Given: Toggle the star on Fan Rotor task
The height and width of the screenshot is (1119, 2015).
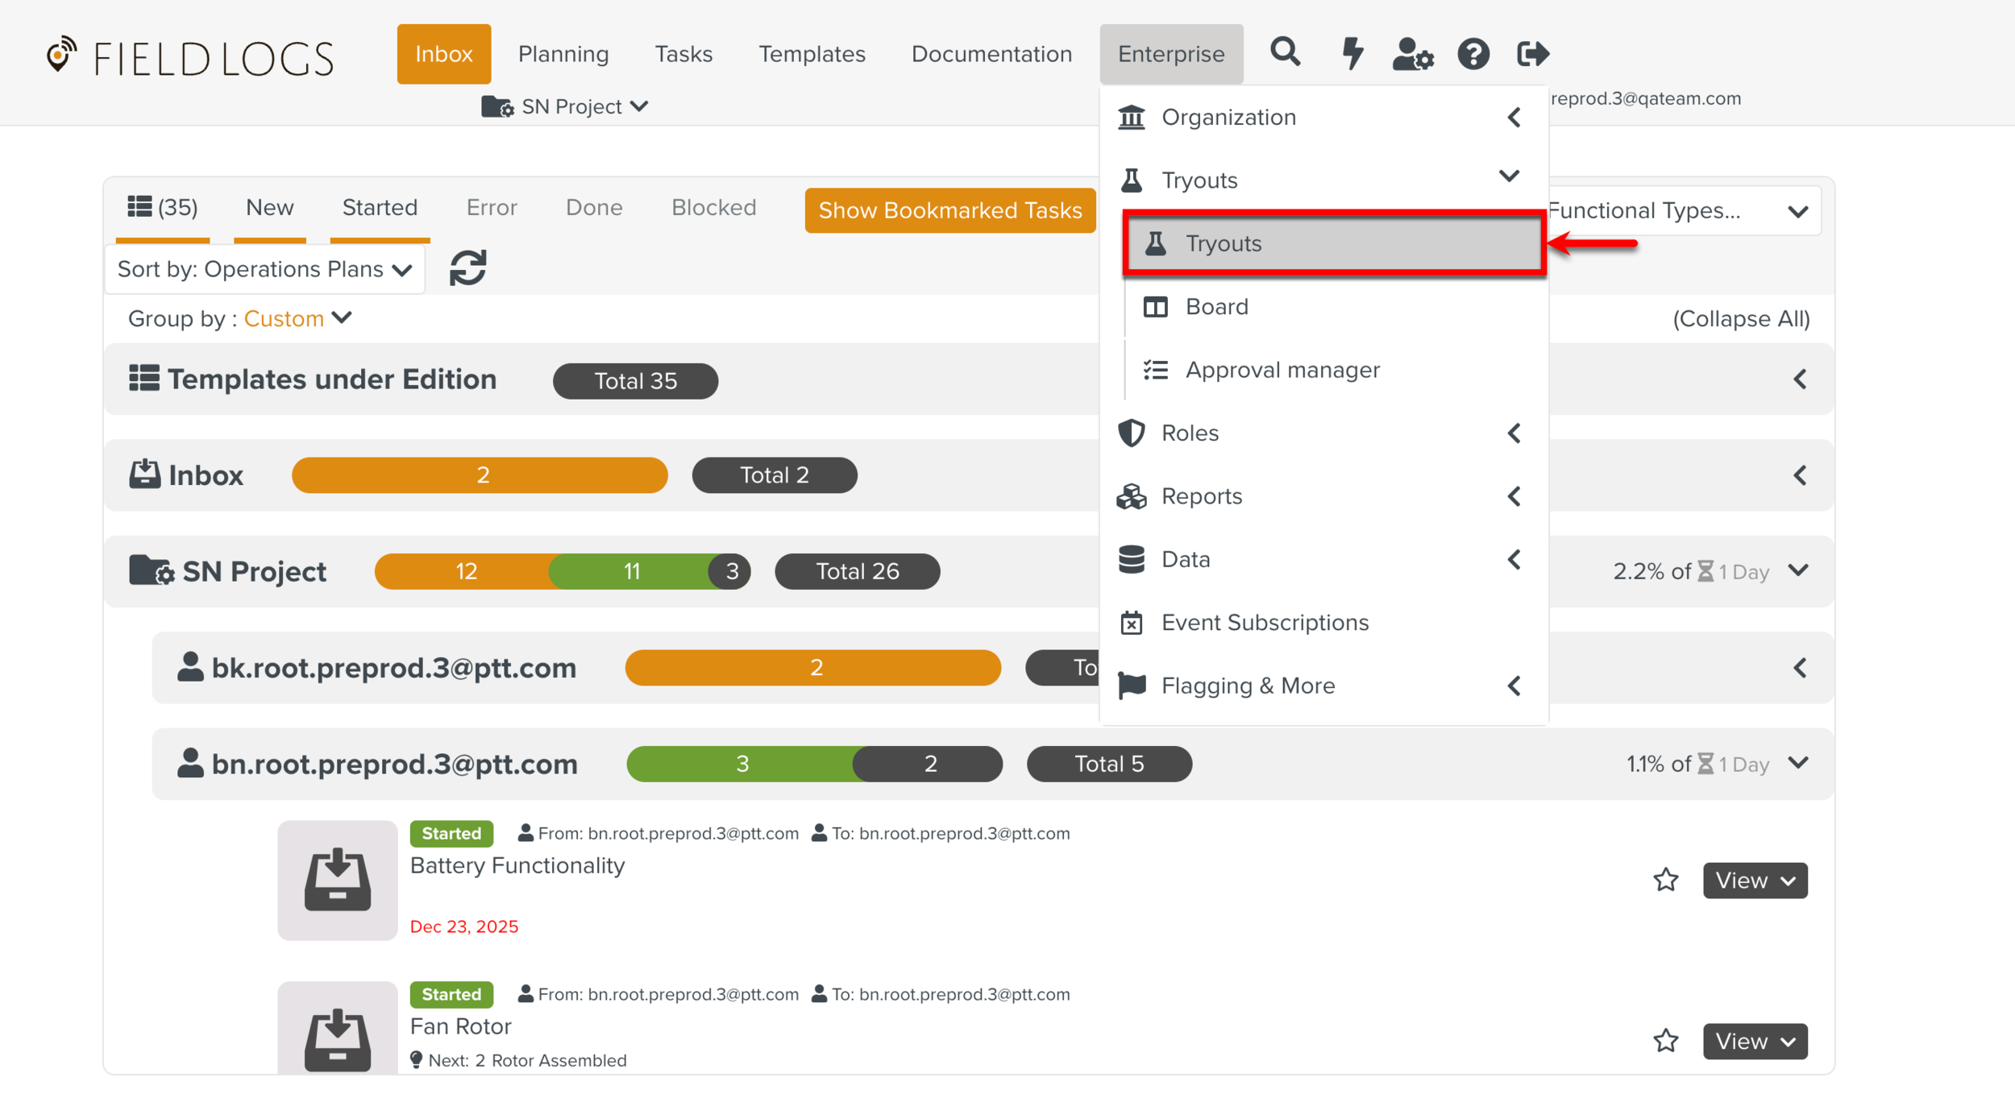Looking at the screenshot, I should coord(1665,1041).
